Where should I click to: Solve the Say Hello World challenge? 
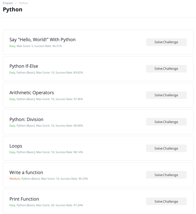coord(166,42)
